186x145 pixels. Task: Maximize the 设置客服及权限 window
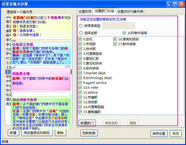point(176,4)
